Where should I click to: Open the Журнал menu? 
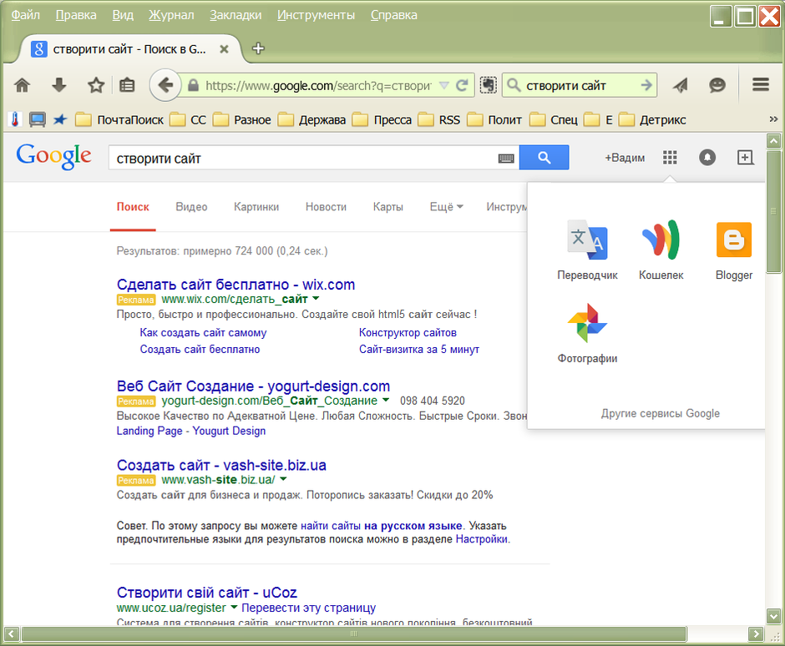click(171, 15)
